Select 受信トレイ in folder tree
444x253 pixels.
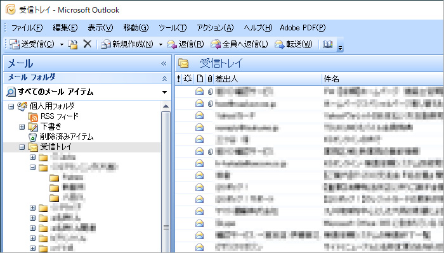(x=56, y=147)
